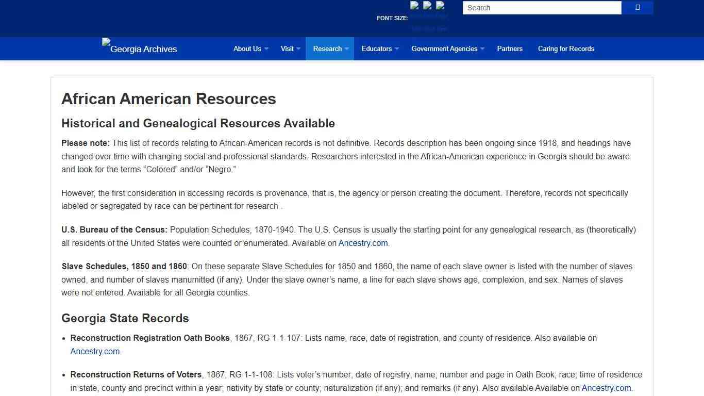Click Ancestry.com link for Reconstruction Registration Oath Books
The height and width of the screenshot is (396, 704).
[95, 351]
